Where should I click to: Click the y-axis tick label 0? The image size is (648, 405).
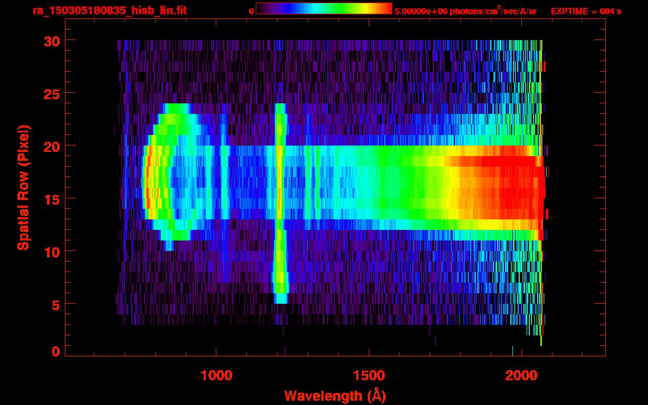pyautogui.click(x=54, y=351)
